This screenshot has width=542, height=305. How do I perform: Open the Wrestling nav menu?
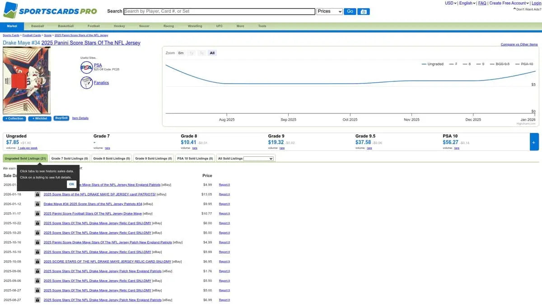click(x=195, y=26)
